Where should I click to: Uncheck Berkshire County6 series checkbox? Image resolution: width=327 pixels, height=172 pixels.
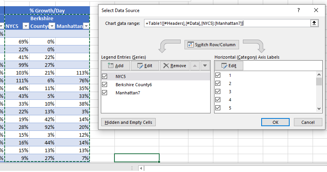click(105, 84)
